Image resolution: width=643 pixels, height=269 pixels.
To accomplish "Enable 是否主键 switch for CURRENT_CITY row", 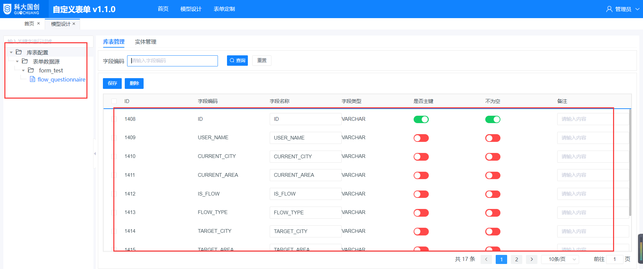I will click(421, 157).
